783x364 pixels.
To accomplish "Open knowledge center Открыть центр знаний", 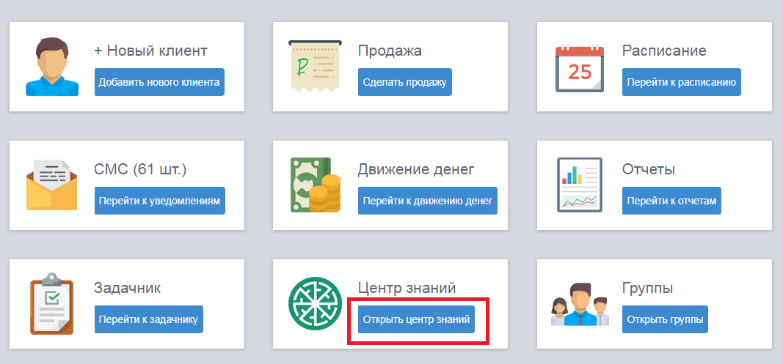I will (x=417, y=319).
